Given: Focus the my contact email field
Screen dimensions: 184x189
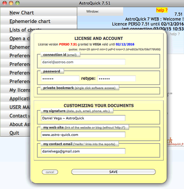Looking at the screenshot, I should point(83,151).
